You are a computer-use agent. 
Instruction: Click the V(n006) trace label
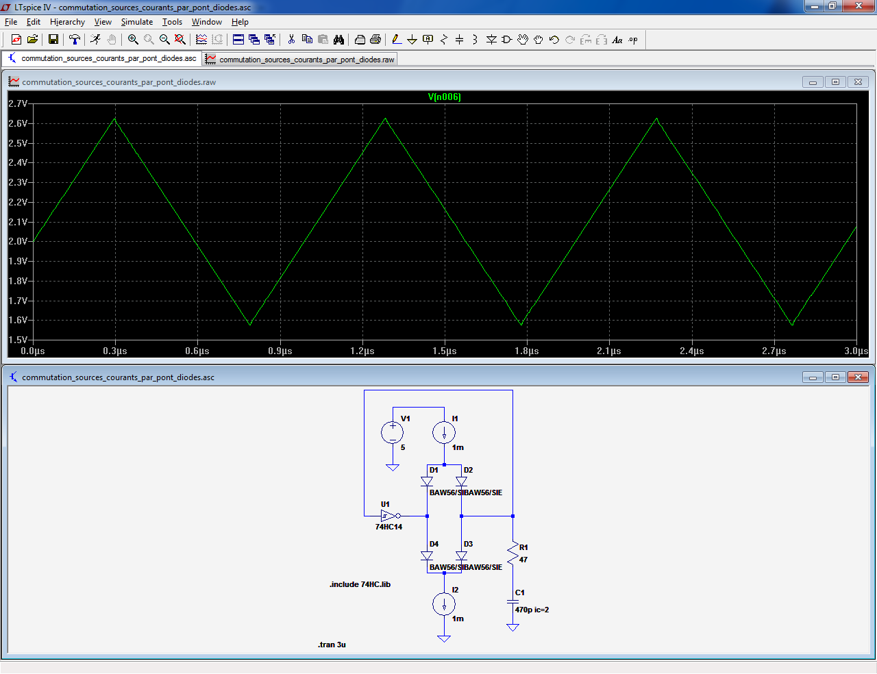[x=444, y=97]
